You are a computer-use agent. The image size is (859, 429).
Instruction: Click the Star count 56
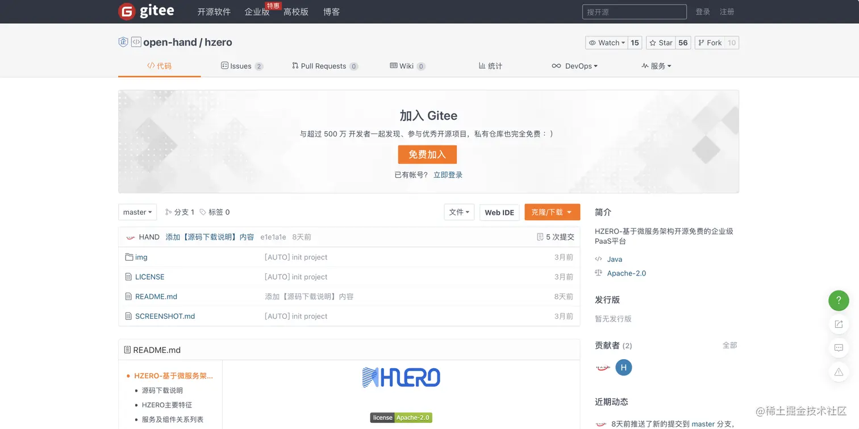coord(683,43)
